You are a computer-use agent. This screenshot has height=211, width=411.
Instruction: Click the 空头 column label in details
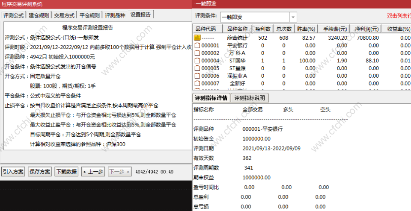(325, 110)
